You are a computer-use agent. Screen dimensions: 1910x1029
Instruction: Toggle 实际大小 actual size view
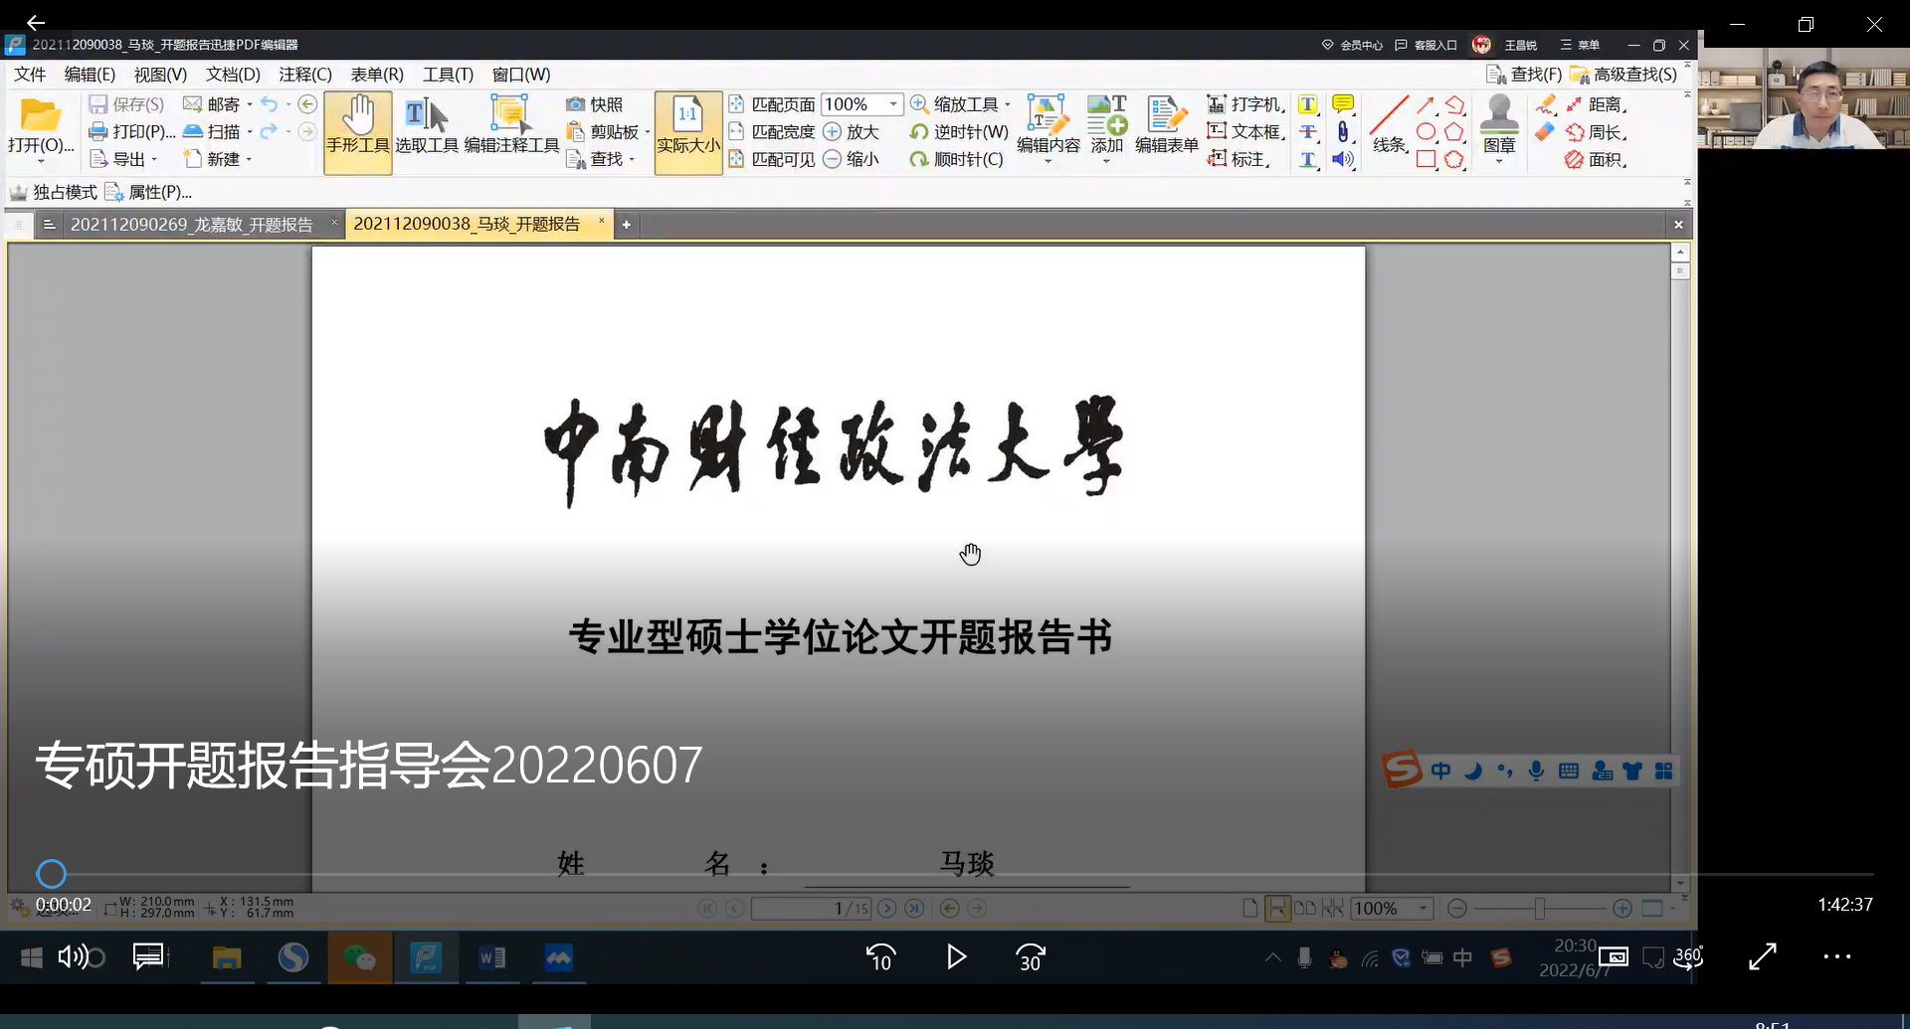687,127
